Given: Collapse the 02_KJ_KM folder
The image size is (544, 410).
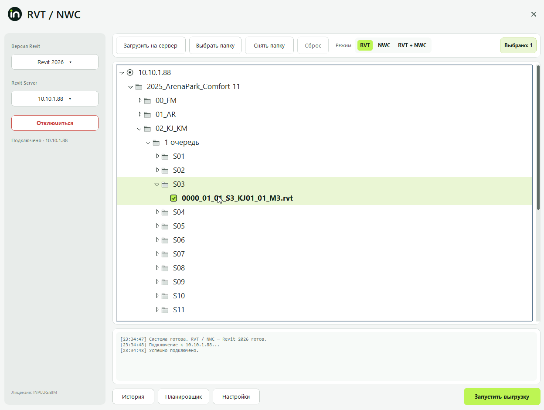Looking at the screenshot, I should click(139, 129).
